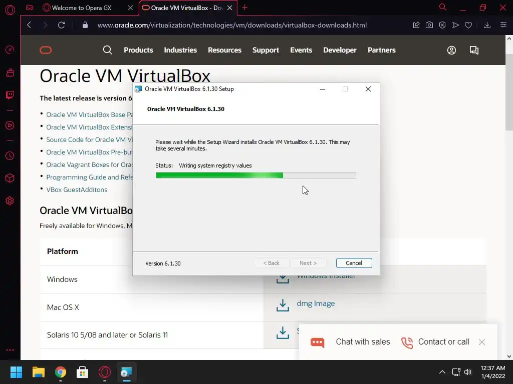Start Chat with sales
513x384 pixels.
click(x=350, y=342)
